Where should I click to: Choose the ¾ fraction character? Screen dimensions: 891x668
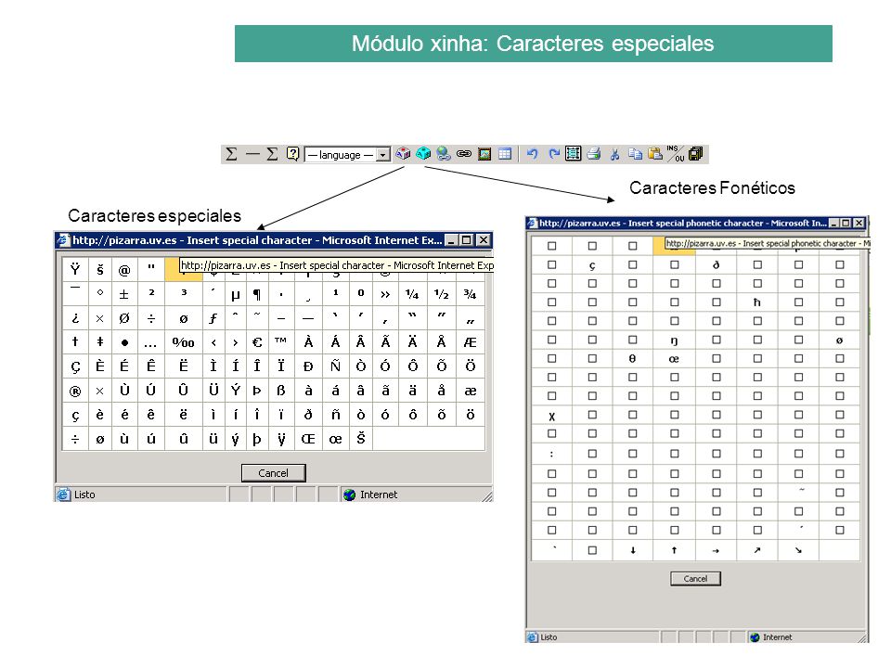(x=471, y=294)
